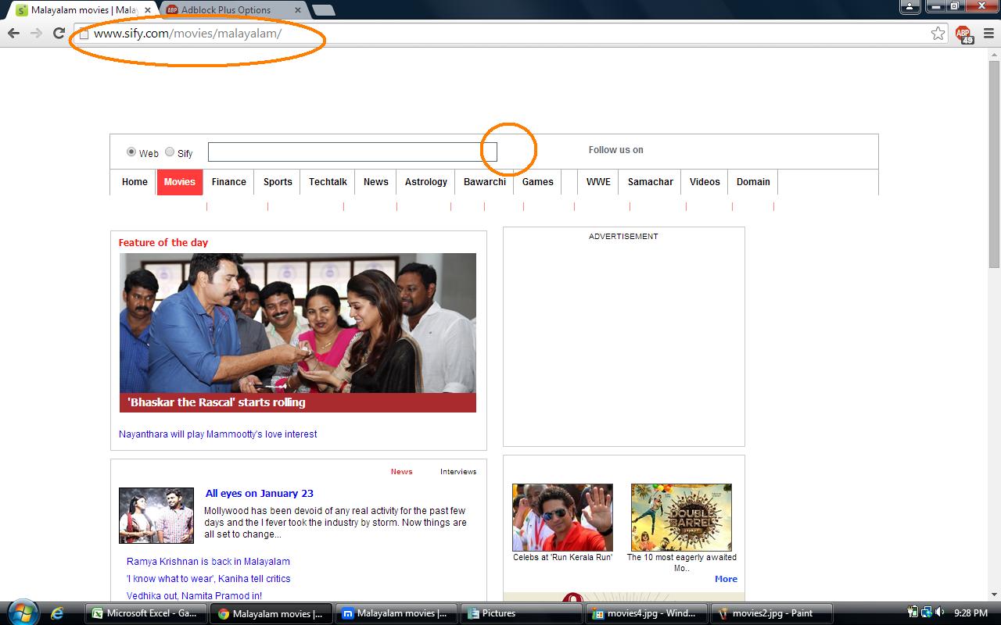Open the All eyes on January 23 article
This screenshot has width=1001, height=625.
coord(260,494)
